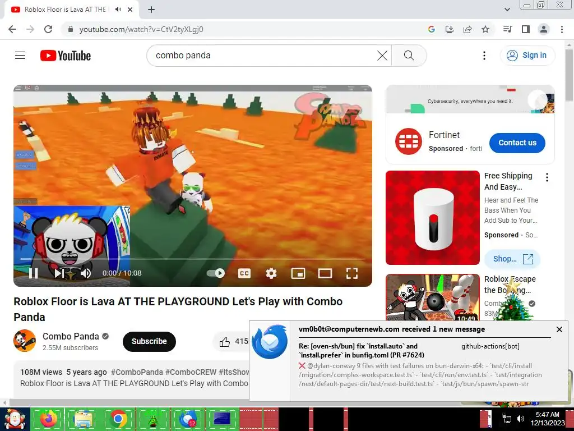The image size is (574, 431).
Task: Open a new browser tab
Action: click(151, 10)
